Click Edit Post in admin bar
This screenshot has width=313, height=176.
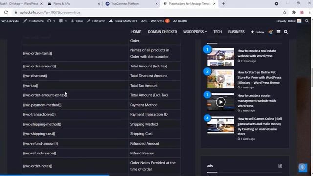(96, 21)
